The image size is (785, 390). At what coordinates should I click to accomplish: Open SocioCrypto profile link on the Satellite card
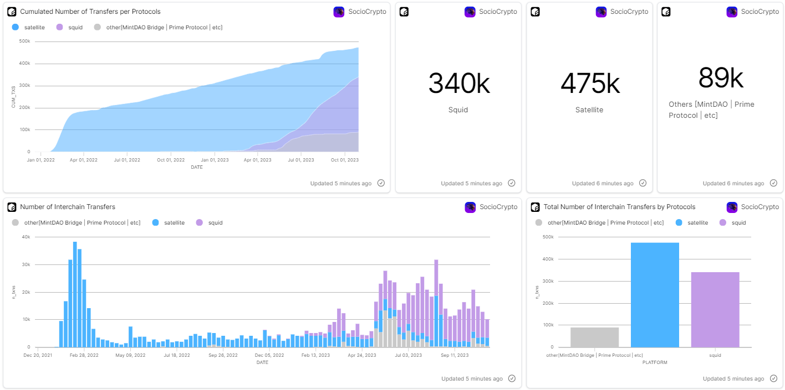pyautogui.click(x=629, y=12)
